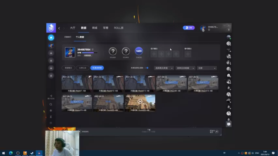Click the blue info dot beside 本周免费生成数

point(147,68)
